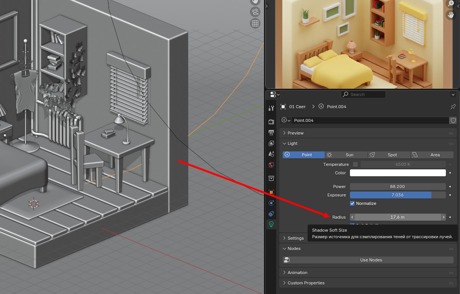Open the Object properties tab
Image resolution: width=460 pixels, height=294 pixels.
point(271,192)
